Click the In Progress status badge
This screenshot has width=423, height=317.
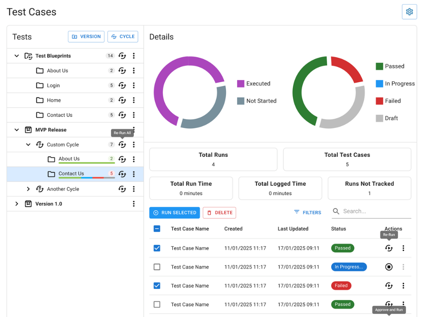349,267
